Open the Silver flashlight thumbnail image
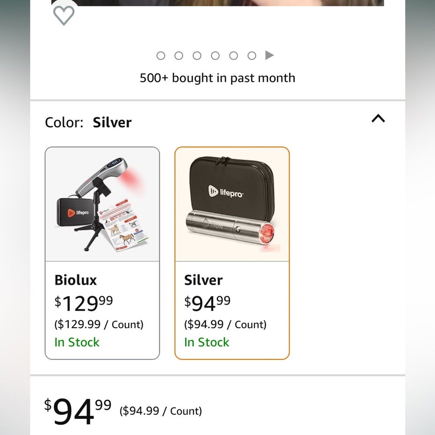 232,204
